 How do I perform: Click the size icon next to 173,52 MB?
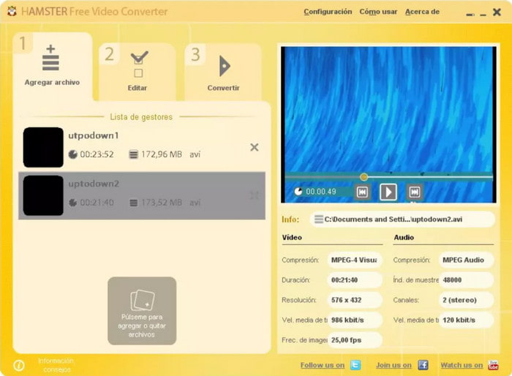coord(133,203)
